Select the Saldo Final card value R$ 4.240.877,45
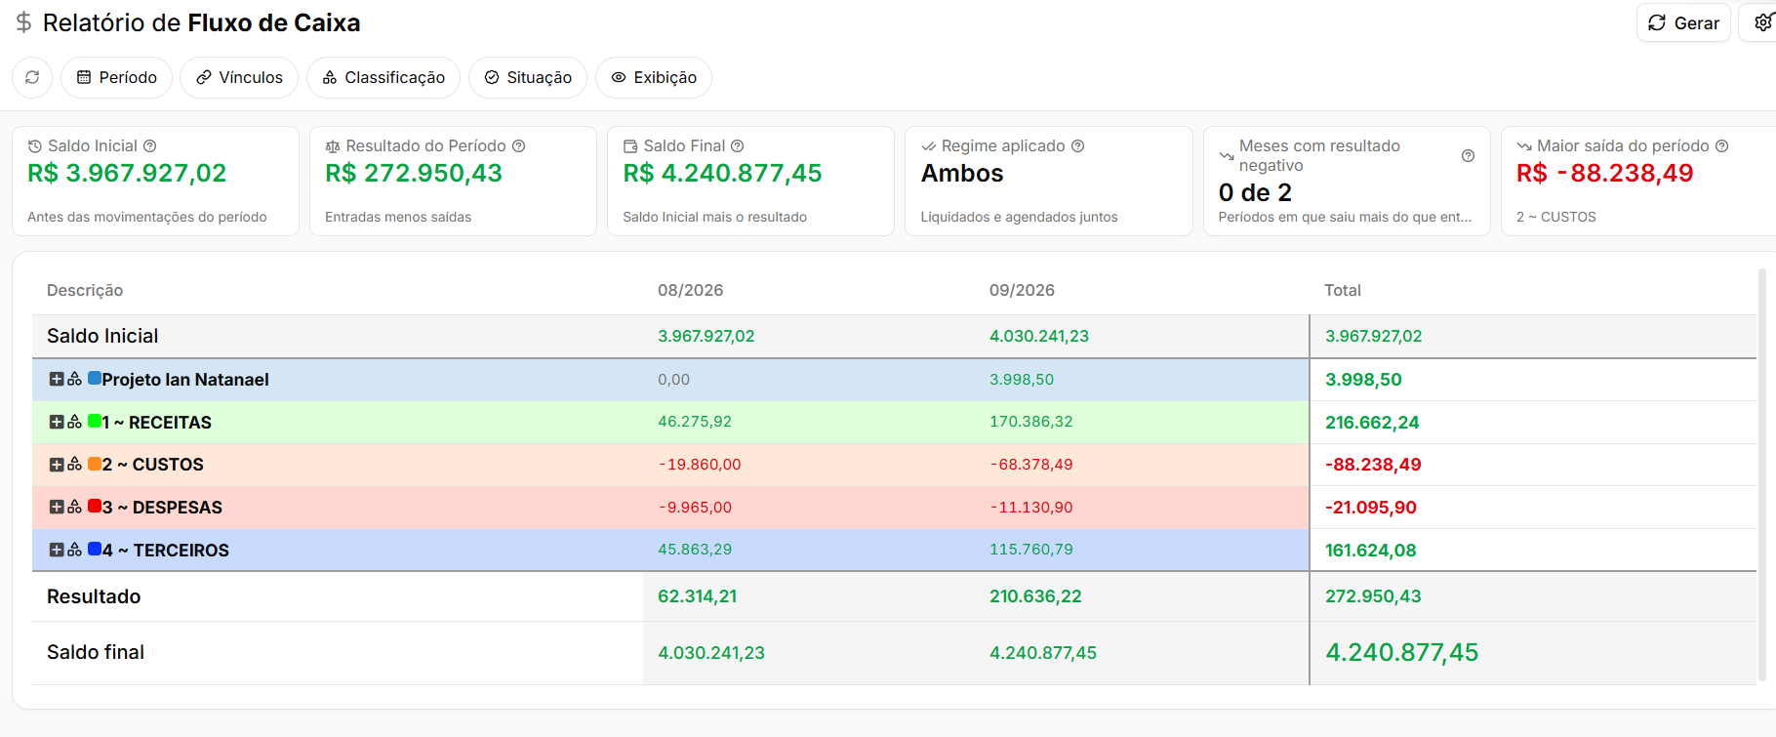Image resolution: width=1776 pixels, height=737 pixels. pyautogui.click(x=723, y=173)
